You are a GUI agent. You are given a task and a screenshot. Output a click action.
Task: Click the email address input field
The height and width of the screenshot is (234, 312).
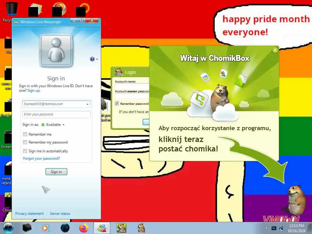[56, 104]
